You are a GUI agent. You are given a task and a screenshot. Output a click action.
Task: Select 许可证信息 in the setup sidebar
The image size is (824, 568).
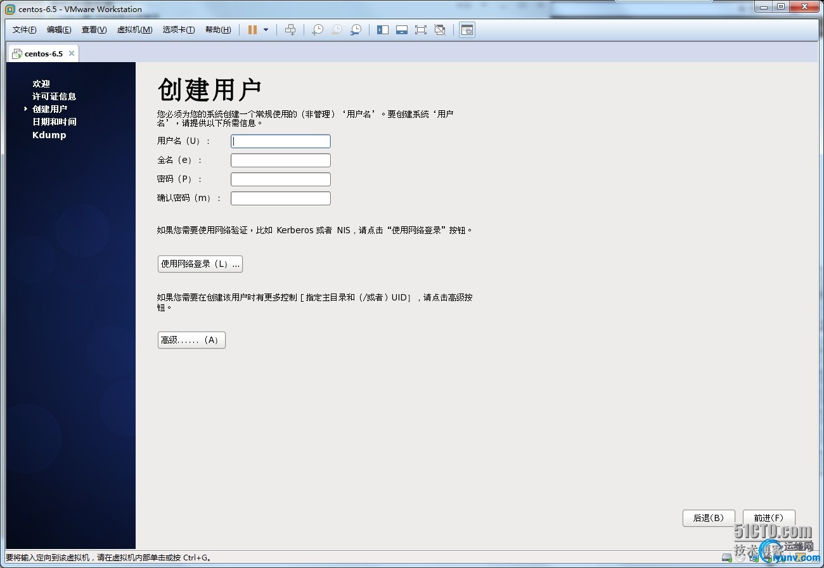54,96
